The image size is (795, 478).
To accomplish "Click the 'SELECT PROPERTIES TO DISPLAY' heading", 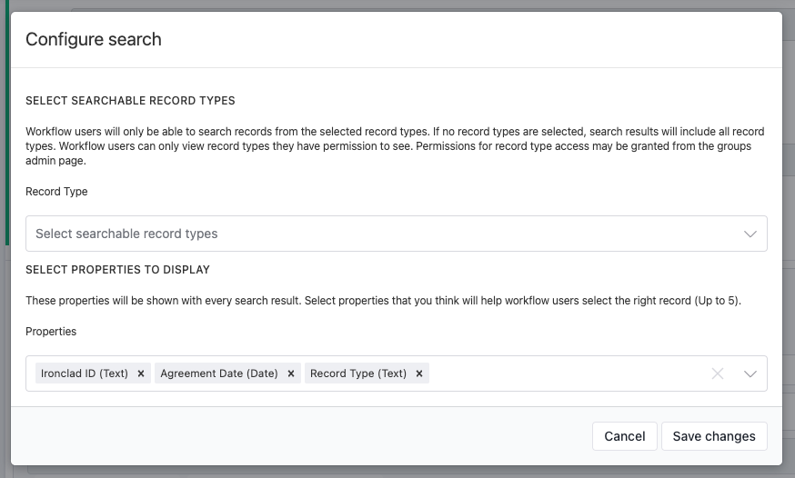I will click(117, 270).
